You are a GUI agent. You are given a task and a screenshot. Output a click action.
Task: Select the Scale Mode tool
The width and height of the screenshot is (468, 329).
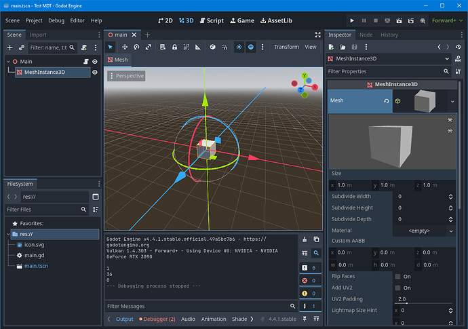(149, 47)
